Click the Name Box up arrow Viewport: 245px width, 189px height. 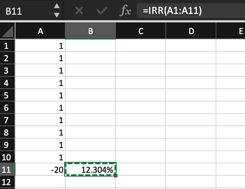click(57, 6)
